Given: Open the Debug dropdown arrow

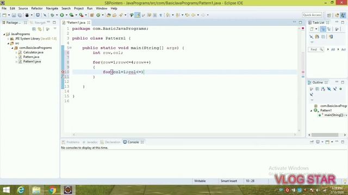Looking at the screenshot, I should pyautogui.click(x=57, y=15).
